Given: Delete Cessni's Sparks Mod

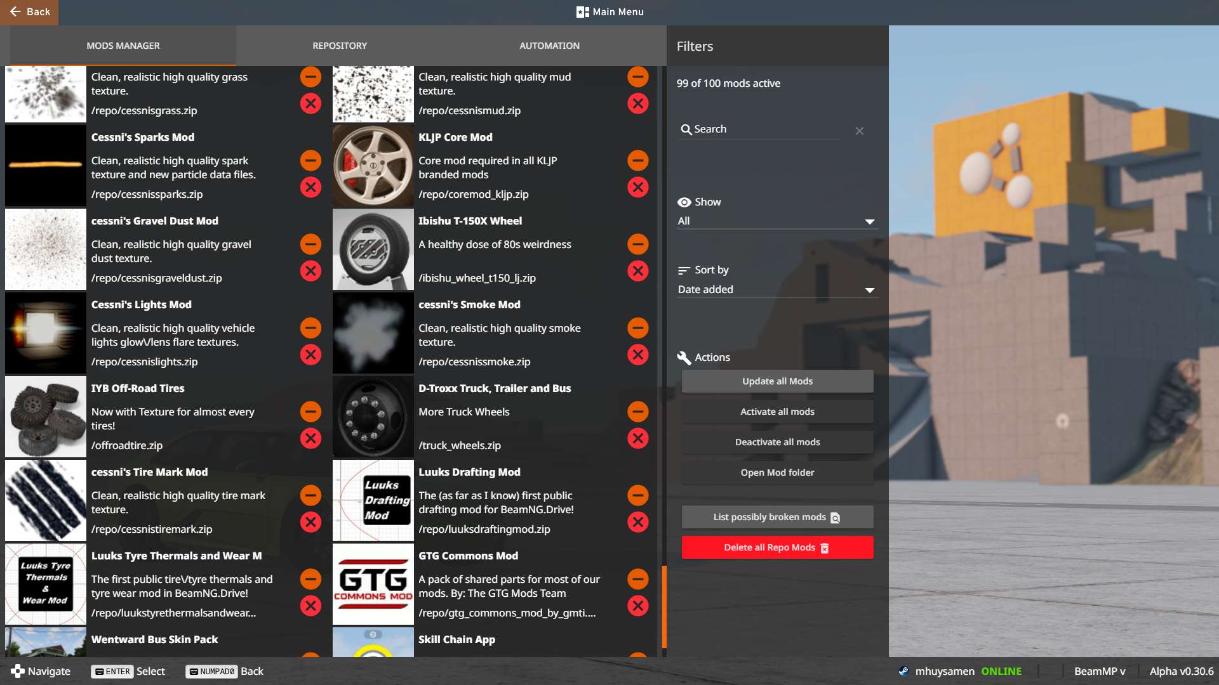Looking at the screenshot, I should (310, 187).
